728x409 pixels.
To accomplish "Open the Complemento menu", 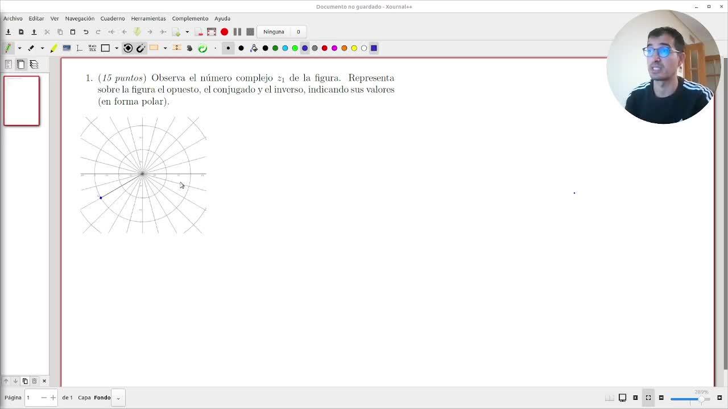I will pos(190,18).
